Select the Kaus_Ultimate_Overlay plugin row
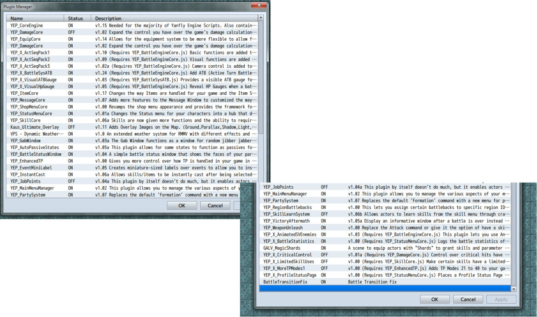This screenshot has width=537, height=317. pyautogui.click(x=132, y=127)
